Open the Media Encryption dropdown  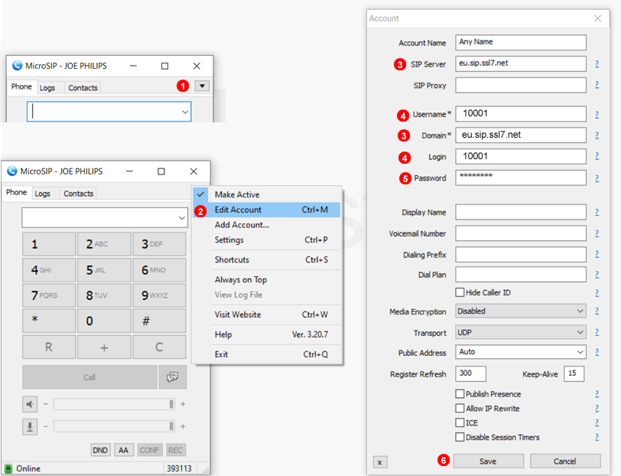pyautogui.click(x=521, y=311)
